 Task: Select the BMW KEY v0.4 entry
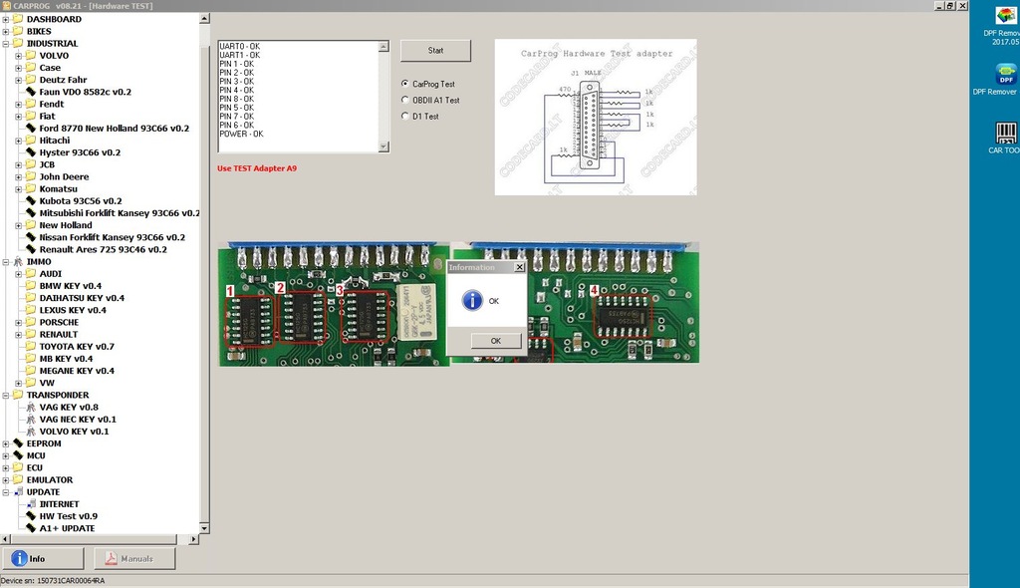[70, 286]
